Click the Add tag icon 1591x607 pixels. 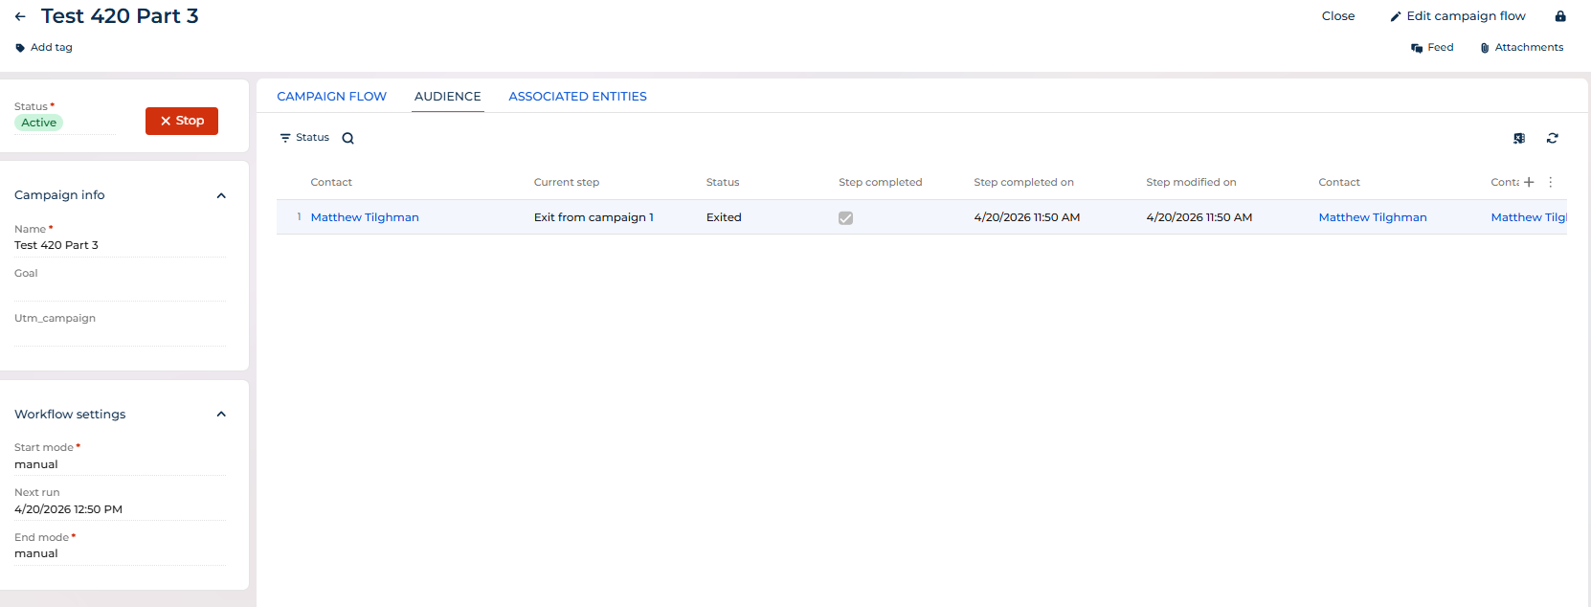coord(20,48)
